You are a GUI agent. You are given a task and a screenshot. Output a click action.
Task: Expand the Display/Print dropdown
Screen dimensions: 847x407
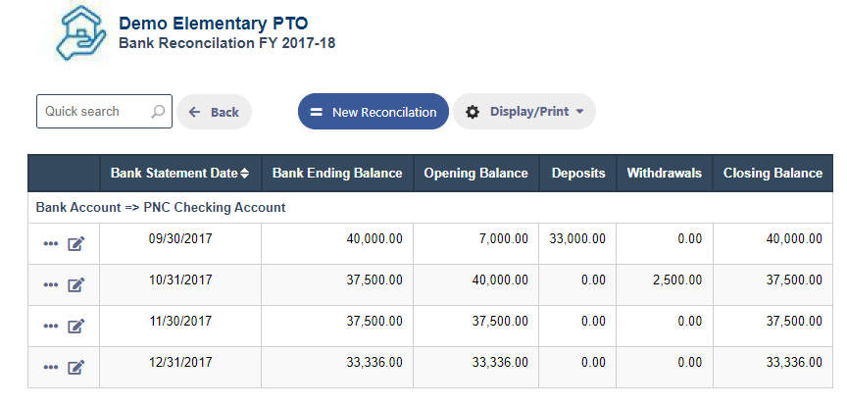pyautogui.click(x=523, y=112)
